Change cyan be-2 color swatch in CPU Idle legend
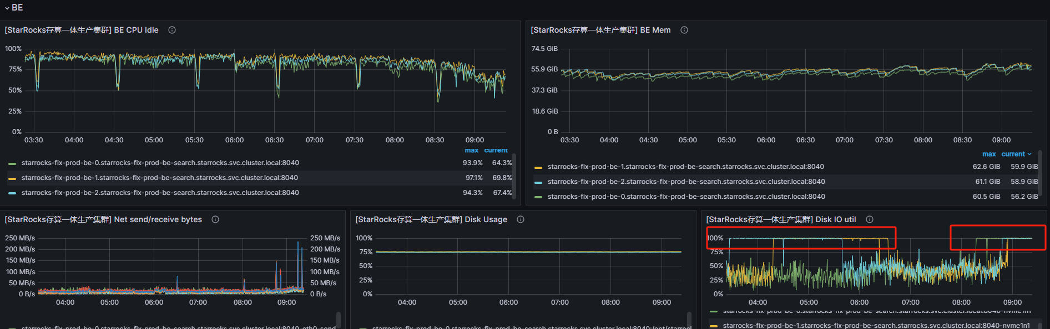 [x=12, y=193]
